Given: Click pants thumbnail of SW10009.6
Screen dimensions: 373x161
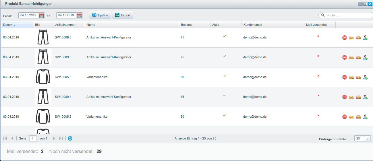Looking at the screenshot, I should pyautogui.click(x=43, y=37).
